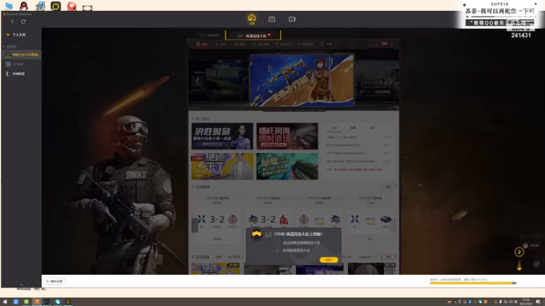545x306 pixels.
Task: Open the 决胜时刻 promo tile
Action: [222, 136]
